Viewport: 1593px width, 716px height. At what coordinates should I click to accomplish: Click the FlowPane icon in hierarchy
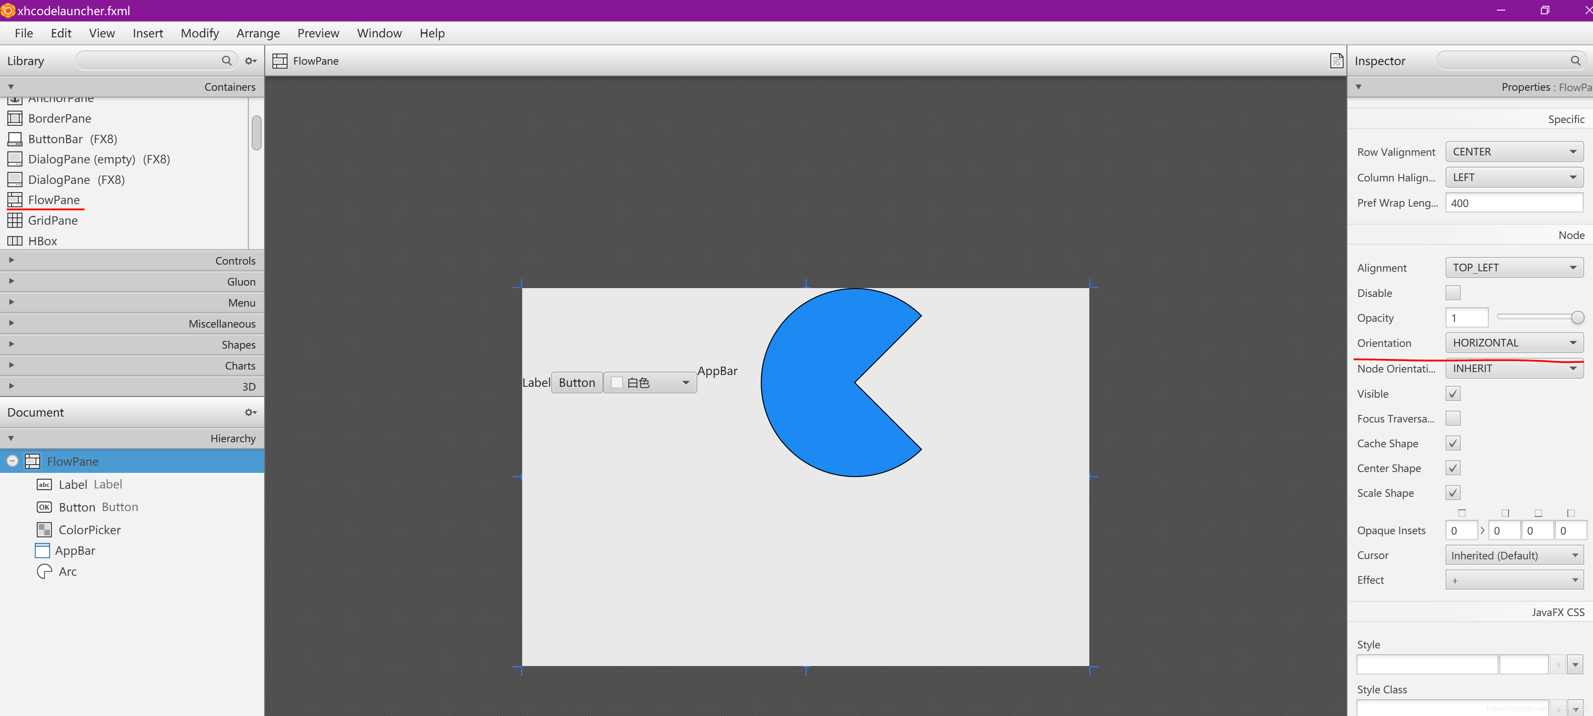[x=32, y=461]
